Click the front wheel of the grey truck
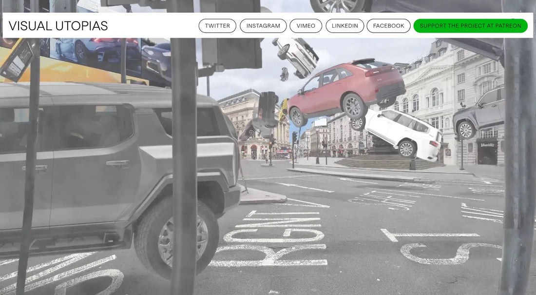 coord(177,237)
